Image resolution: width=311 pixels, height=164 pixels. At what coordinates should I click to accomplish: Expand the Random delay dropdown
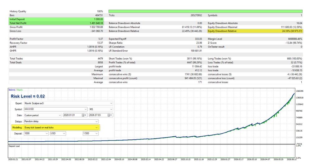tap(61, 121)
